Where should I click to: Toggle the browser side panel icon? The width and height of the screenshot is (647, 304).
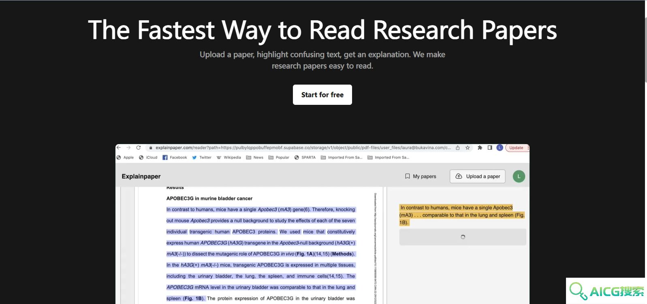pyautogui.click(x=490, y=148)
